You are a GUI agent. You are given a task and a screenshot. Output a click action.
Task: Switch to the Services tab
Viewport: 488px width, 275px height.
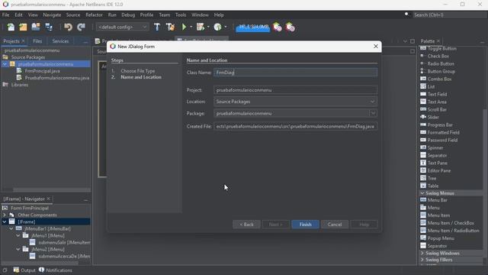(x=60, y=41)
